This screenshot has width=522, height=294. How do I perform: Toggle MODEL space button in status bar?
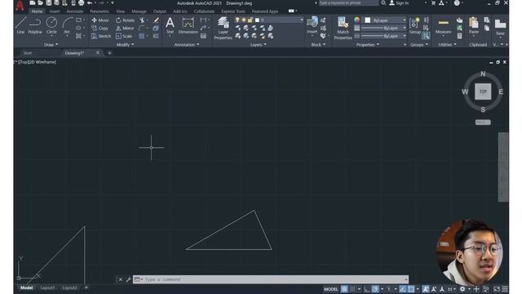(330, 289)
